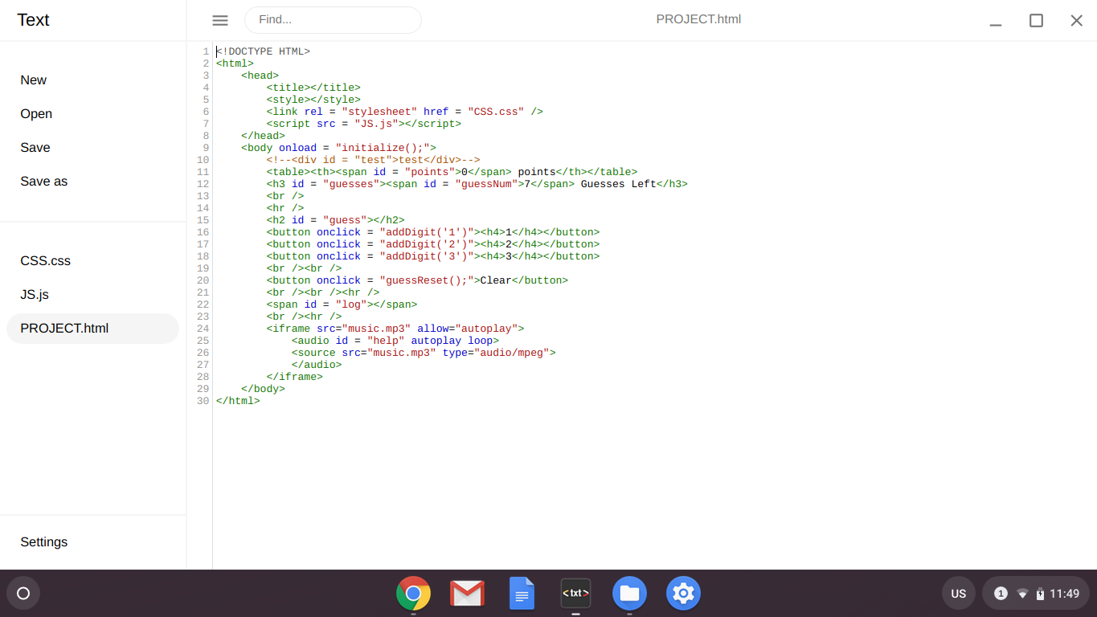Viewport: 1097px width, 617px height.
Task: Focus the Find search field
Action: pos(333,20)
